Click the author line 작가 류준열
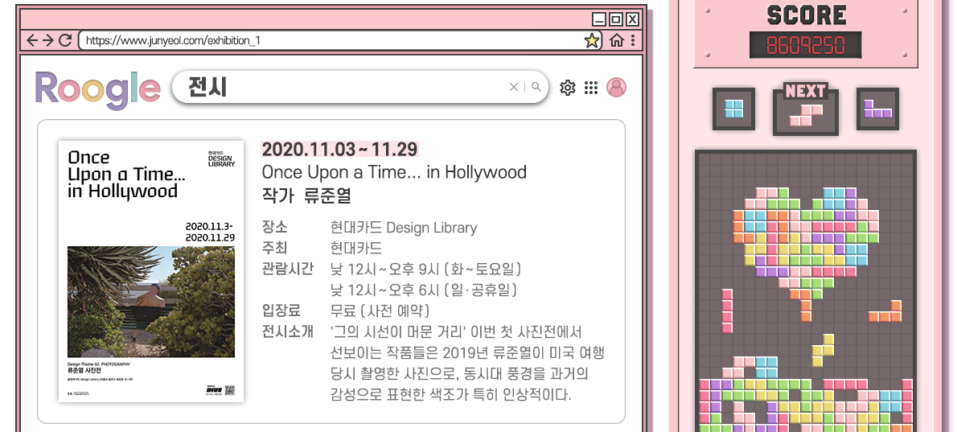The image size is (957, 432). [x=306, y=196]
